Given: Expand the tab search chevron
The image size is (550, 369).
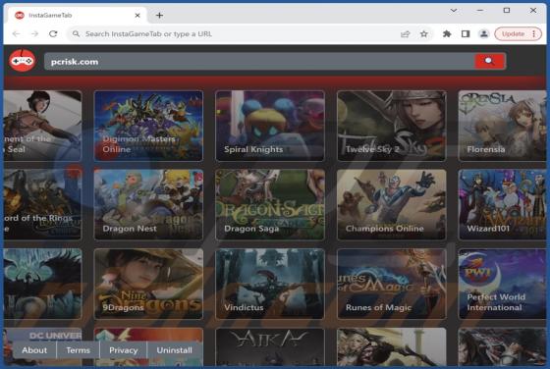Looking at the screenshot, I should click(454, 11).
